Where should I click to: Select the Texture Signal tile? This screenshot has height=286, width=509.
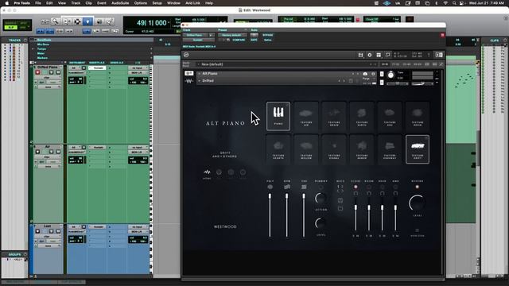[x=334, y=149]
